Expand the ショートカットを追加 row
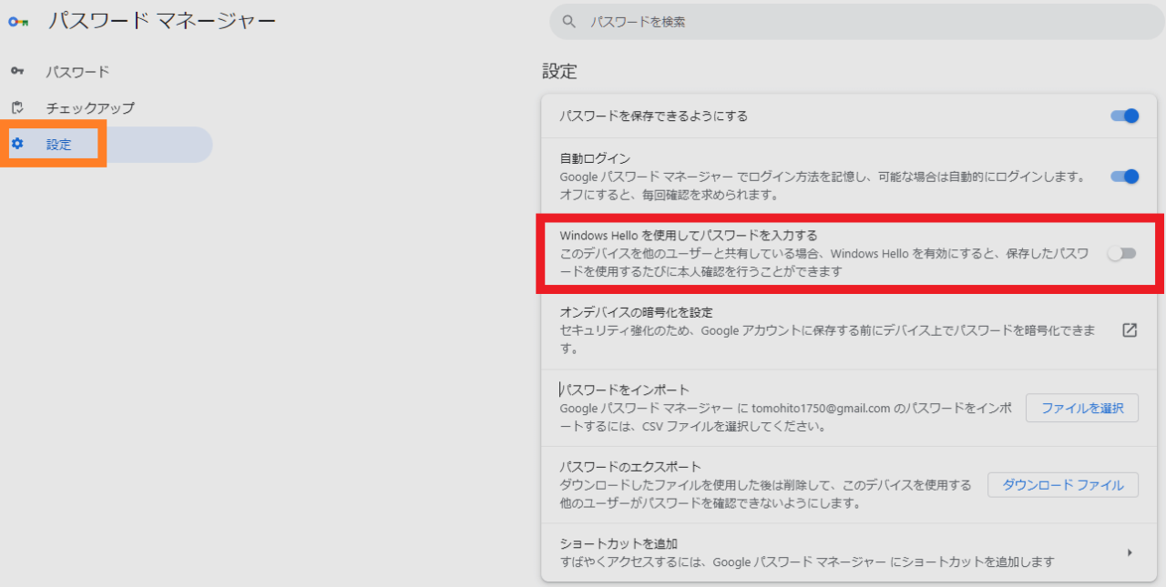Image resolution: width=1166 pixels, height=587 pixels. pyautogui.click(x=1130, y=551)
